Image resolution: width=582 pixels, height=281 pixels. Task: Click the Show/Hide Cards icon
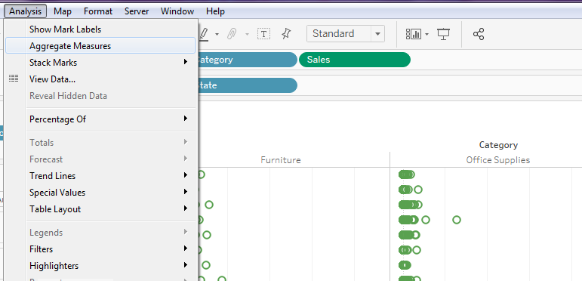413,34
